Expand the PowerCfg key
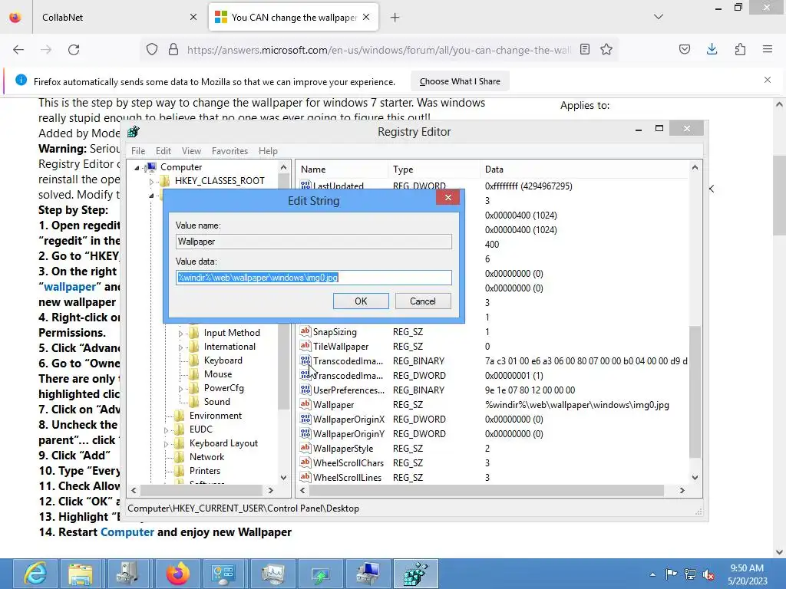The width and height of the screenshot is (786, 589). tap(180, 389)
